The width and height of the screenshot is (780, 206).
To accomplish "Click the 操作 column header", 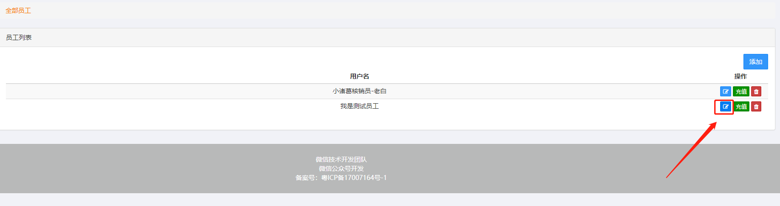I will coord(741,76).
